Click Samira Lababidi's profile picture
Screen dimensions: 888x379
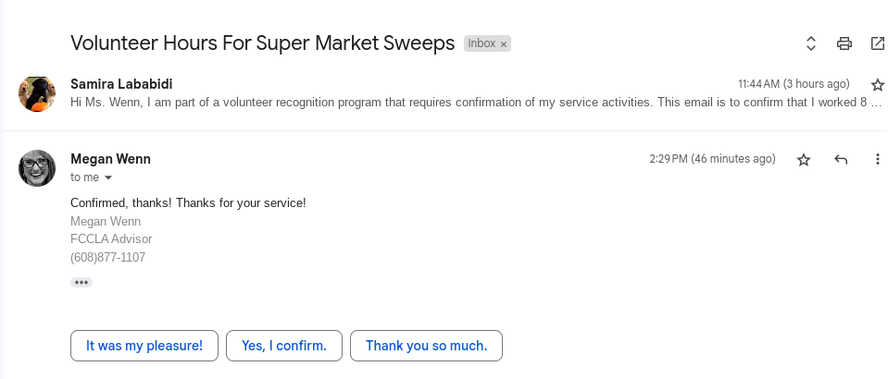tap(37, 93)
